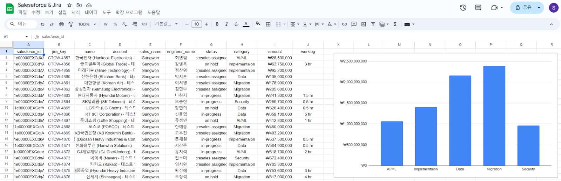The height and width of the screenshot is (181, 561).
Task: Open the 수정 menu
Action: tap(36, 12)
